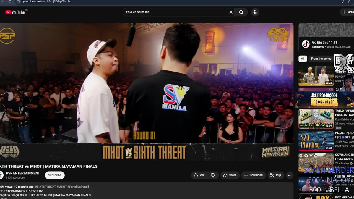
Task: Go to YouTube home via the logo
Action: pyautogui.click(x=15, y=12)
